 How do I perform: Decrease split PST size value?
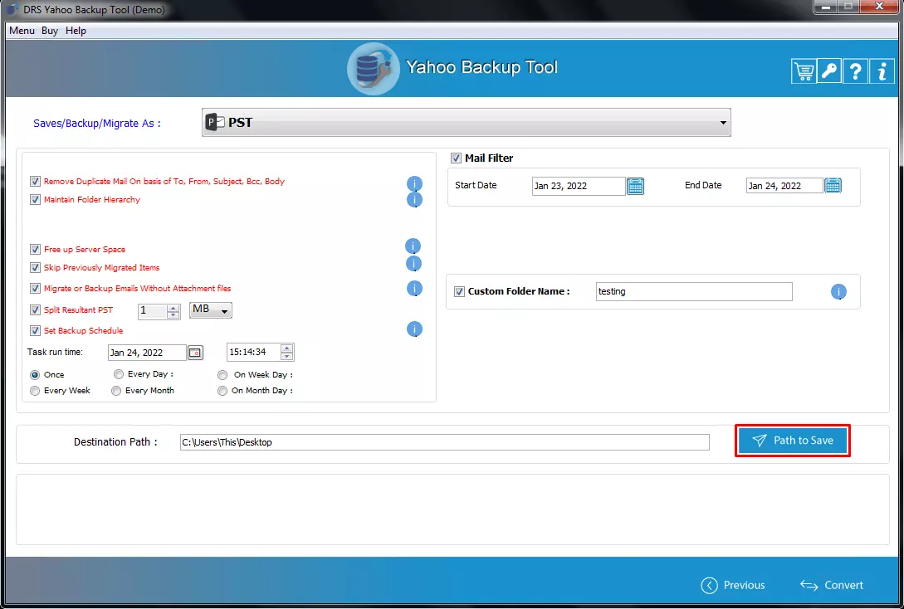click(x=173, y=314)
